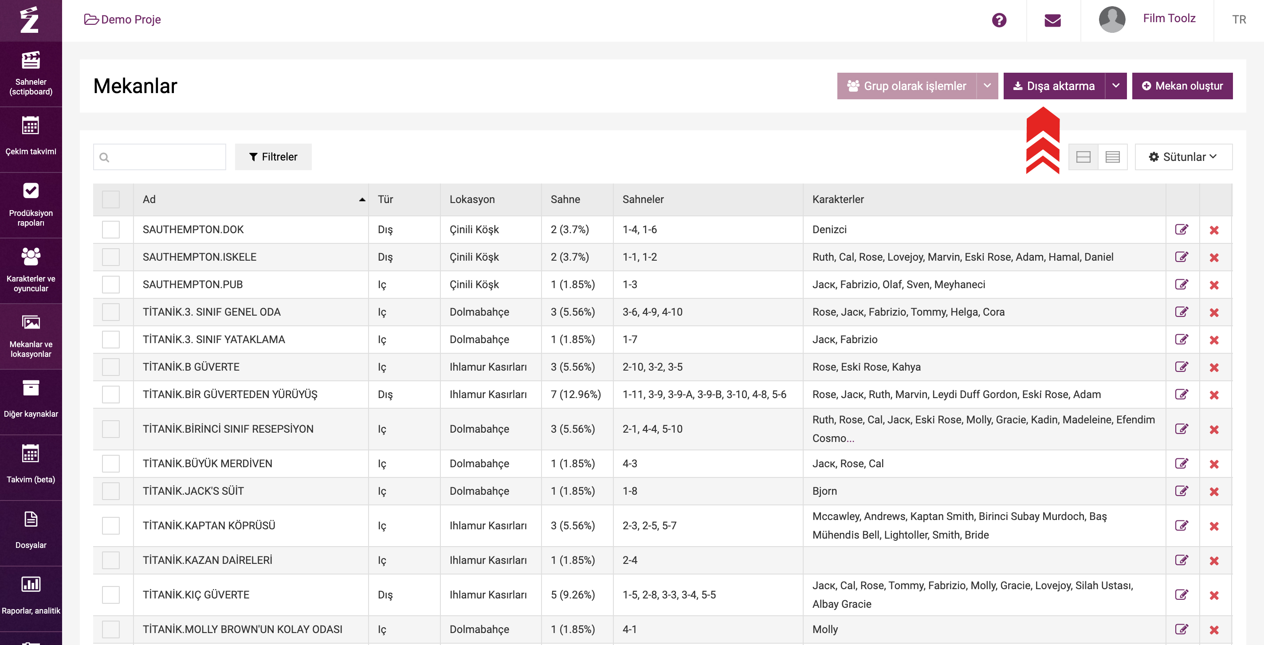The image size is (1264, 645).
Task: Switch to expanded row view icon
Action: 1083,157
